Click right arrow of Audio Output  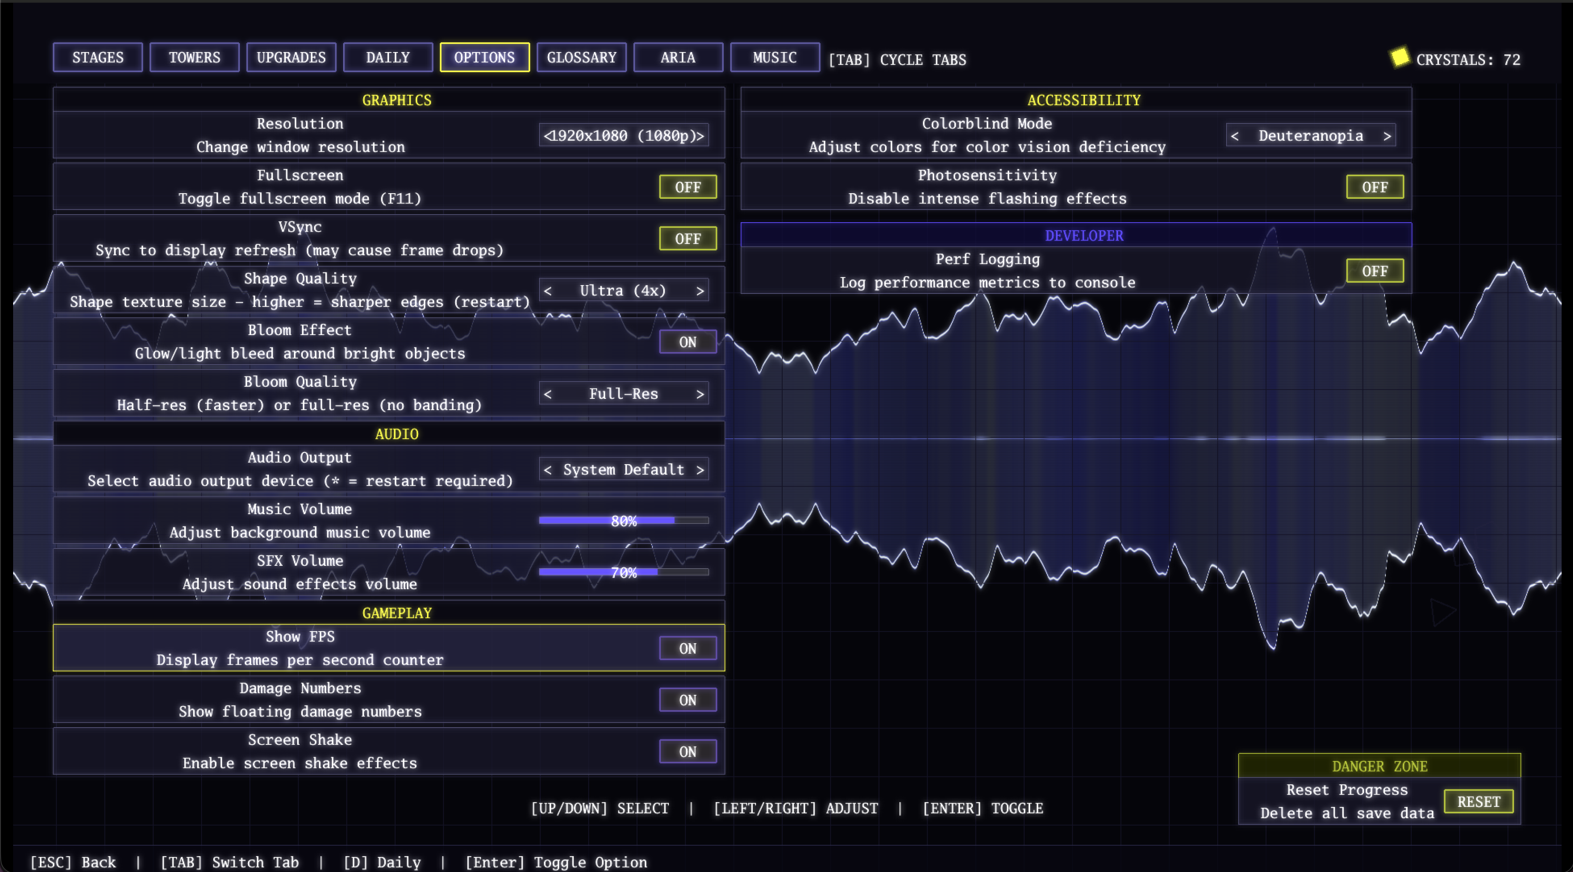pyautogui.click(x=700, y=470)
